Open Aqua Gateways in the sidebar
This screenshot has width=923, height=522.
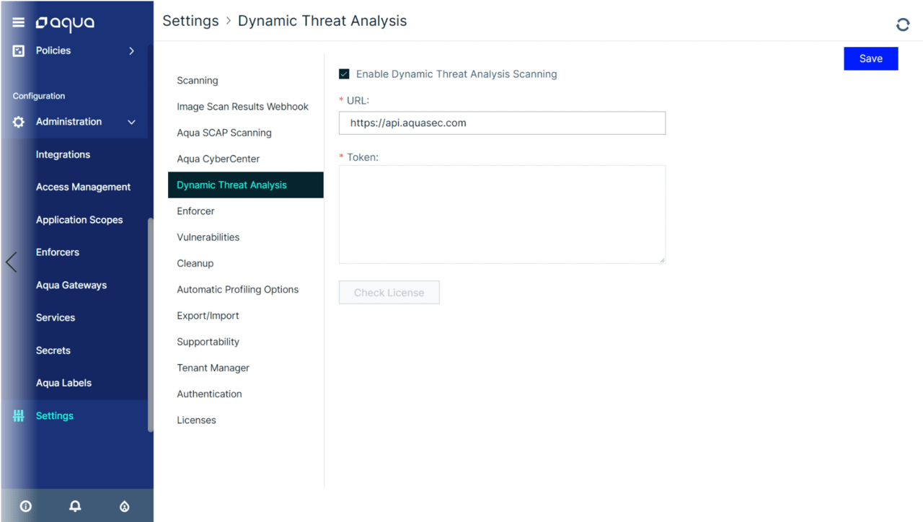(x=71, y=286)
